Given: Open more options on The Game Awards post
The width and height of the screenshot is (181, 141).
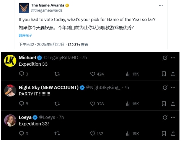Looking at the screenshot, I should tap(161, 5).
